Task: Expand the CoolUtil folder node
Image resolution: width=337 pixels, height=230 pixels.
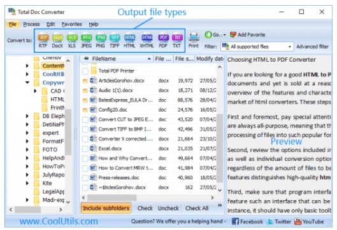Action: point(27,74)
